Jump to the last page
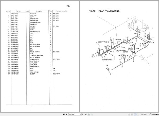The width and height of the screenshot is (159, 116). [86, 114]
